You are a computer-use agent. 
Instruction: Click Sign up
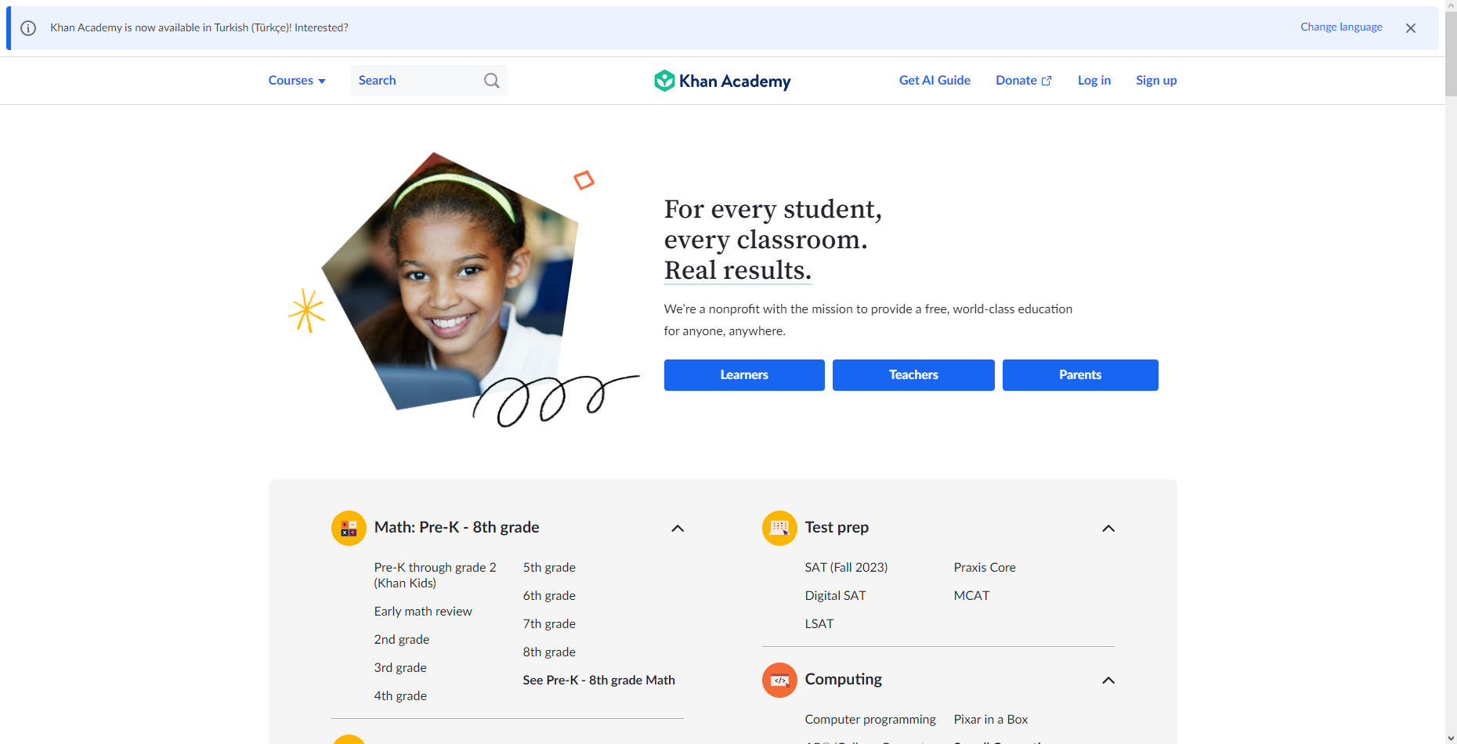(x=1156, y=80)
